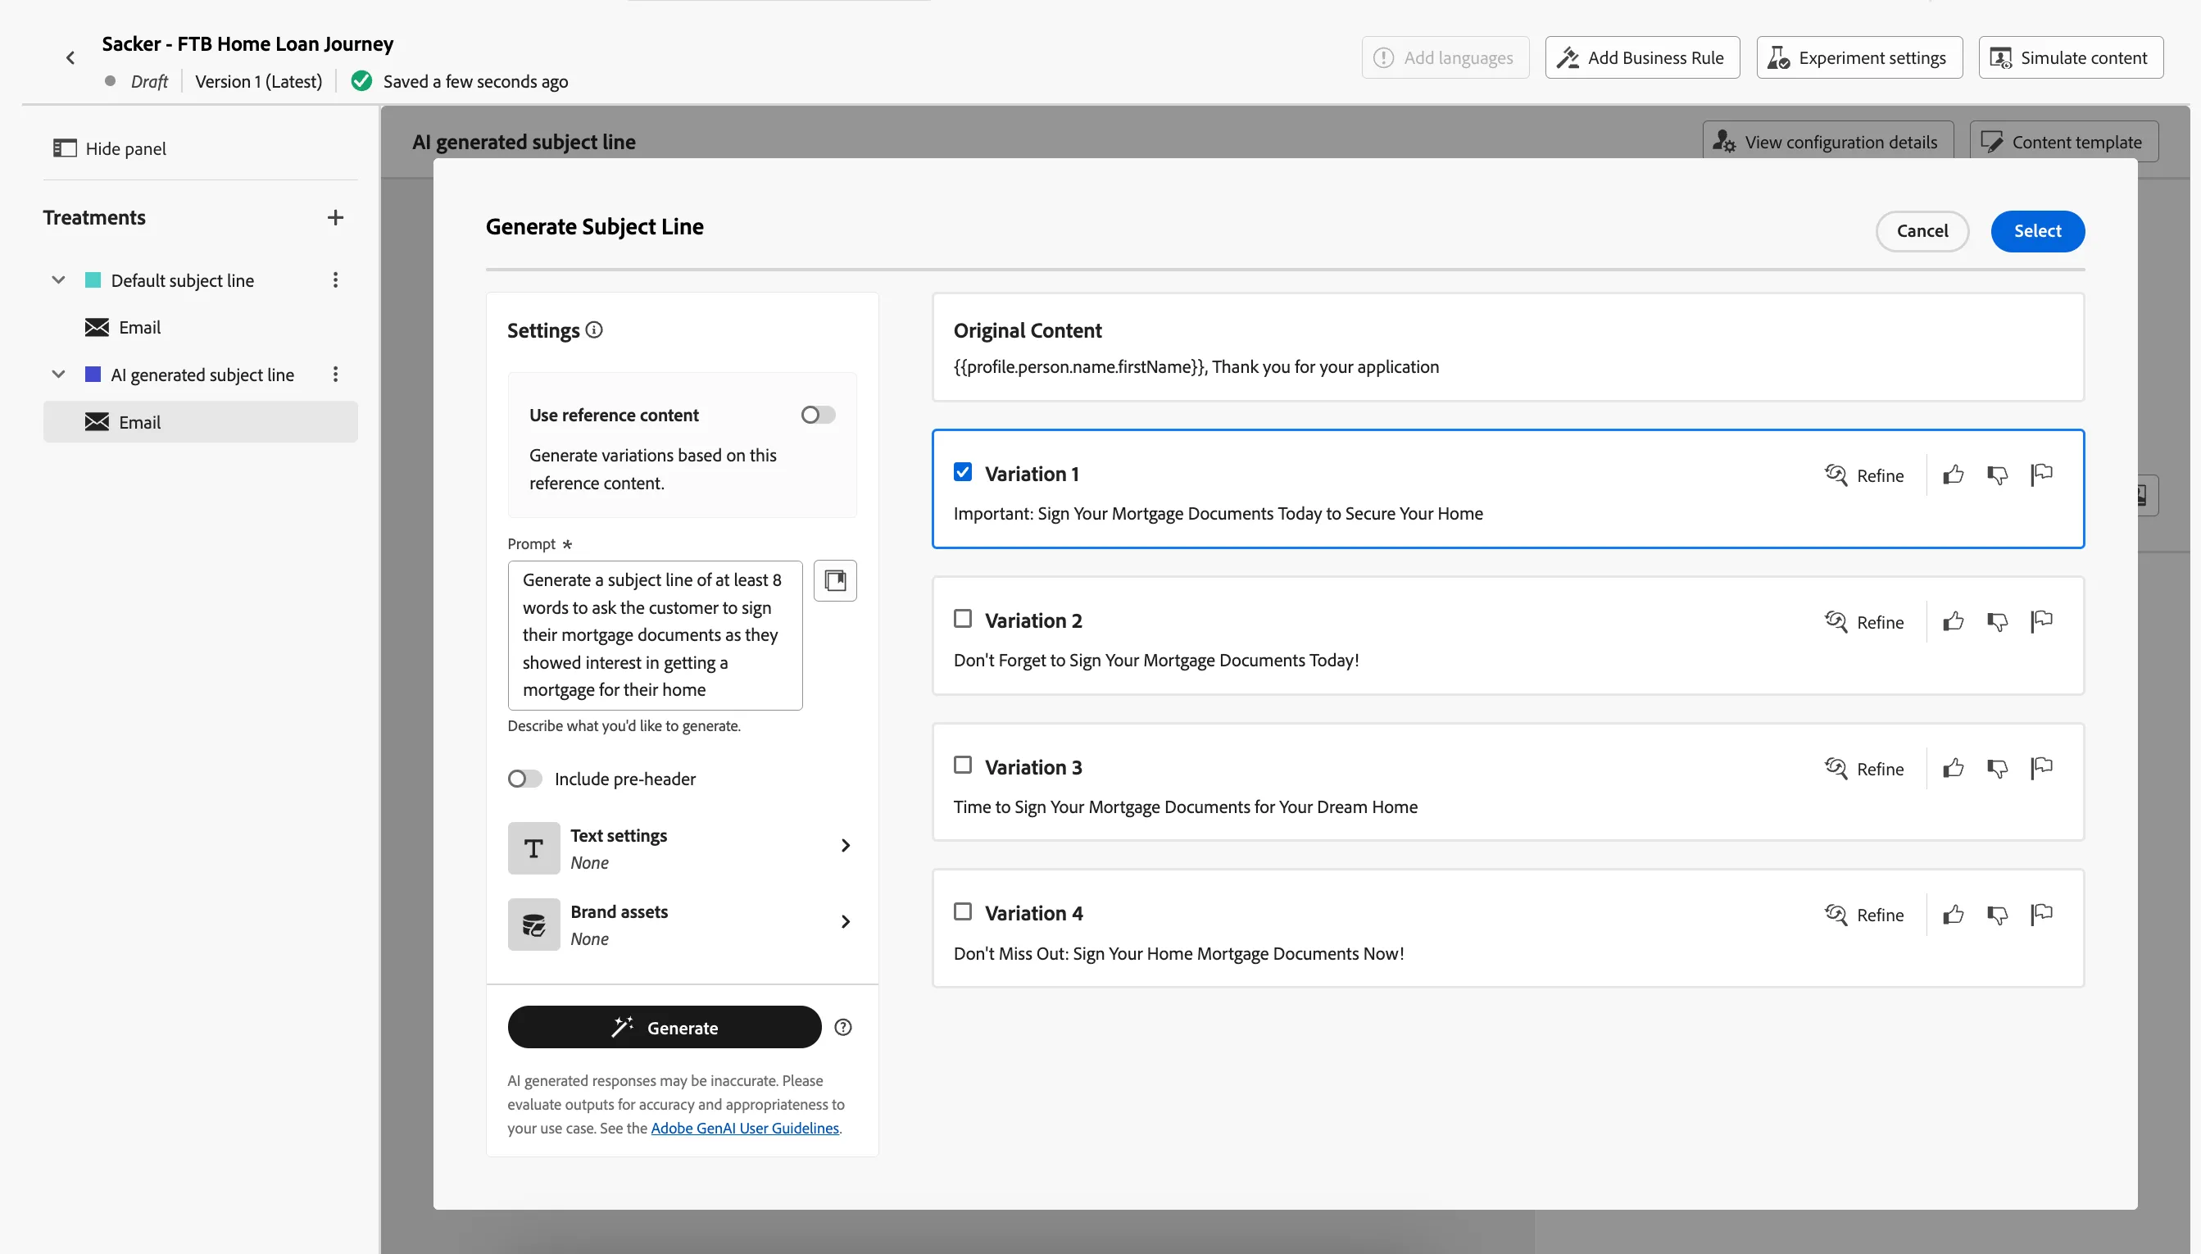Thumbs up Variation 1

coord(1953,475)
